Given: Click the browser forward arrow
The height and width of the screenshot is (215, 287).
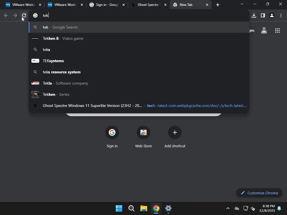Looking at the screenshot, I should pyautogui.click(x=15, y=16).
